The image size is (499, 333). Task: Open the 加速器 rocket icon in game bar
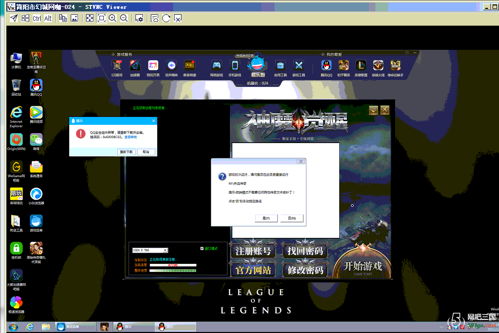(x=135, y=68)
